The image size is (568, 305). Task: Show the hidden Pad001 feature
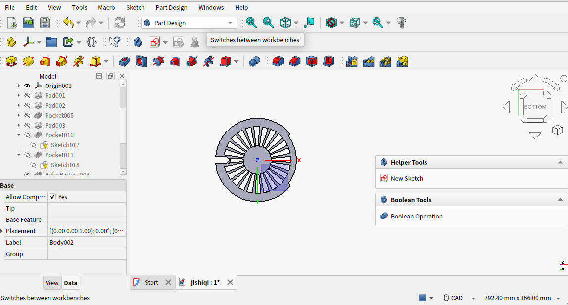27,95
